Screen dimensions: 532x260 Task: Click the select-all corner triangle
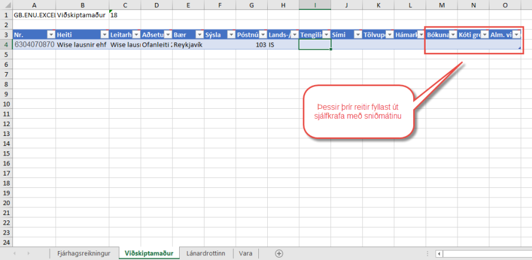click(5, 5)
